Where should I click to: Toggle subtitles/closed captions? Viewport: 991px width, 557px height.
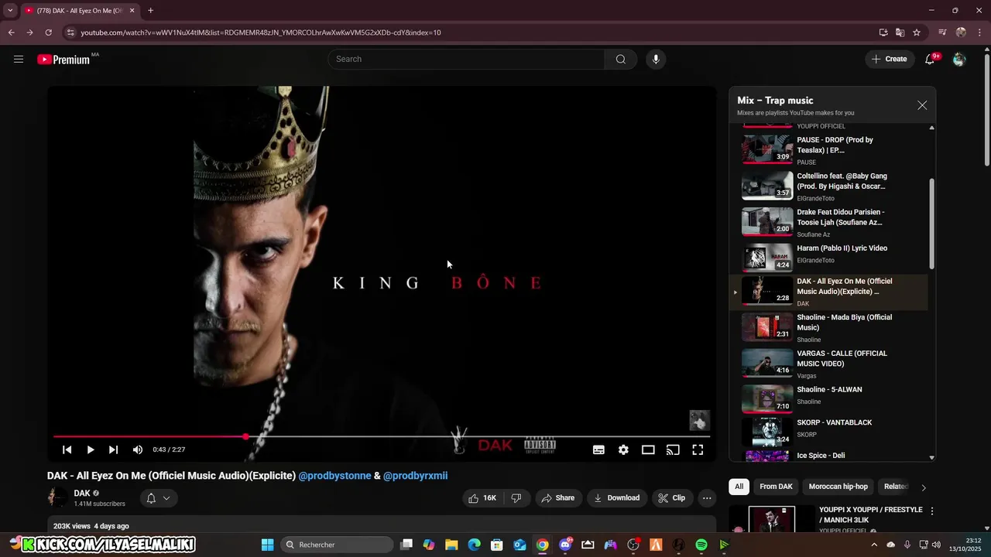point(598,449)
